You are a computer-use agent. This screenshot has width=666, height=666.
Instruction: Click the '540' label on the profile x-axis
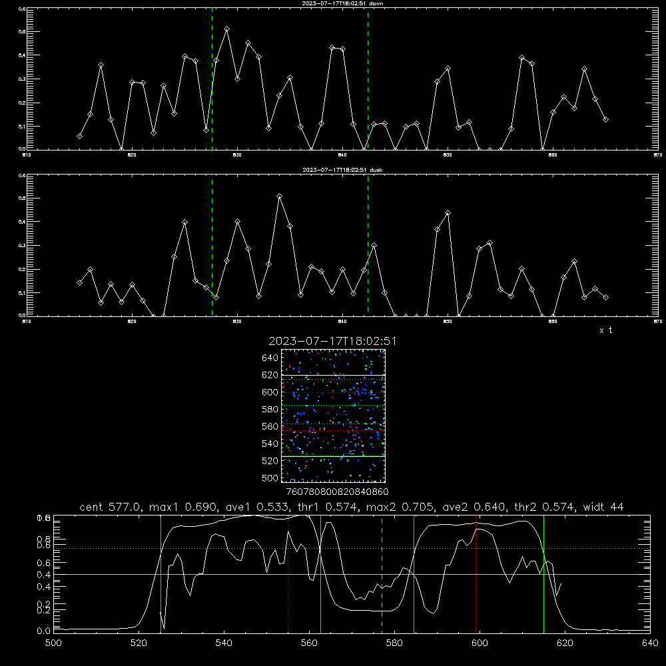(224, 643)
